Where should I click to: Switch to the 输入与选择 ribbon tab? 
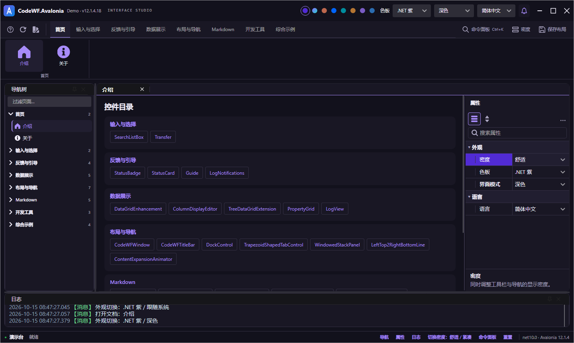click(x=88, y=30)
